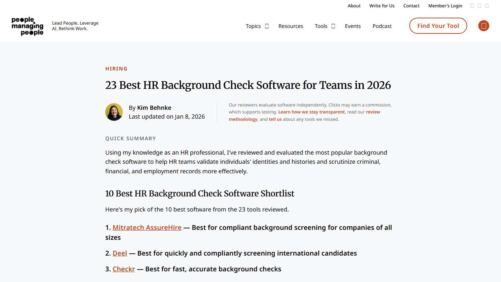Open the Mitratech AssureHire link

147,227
